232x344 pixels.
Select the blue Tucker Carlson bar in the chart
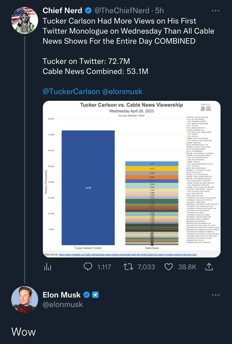tap(88, 188)
